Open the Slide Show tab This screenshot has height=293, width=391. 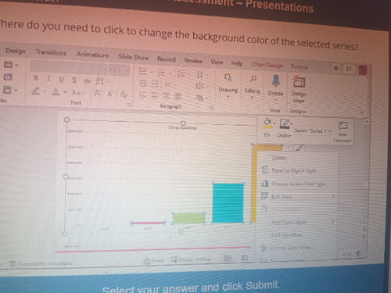(134, 57)
